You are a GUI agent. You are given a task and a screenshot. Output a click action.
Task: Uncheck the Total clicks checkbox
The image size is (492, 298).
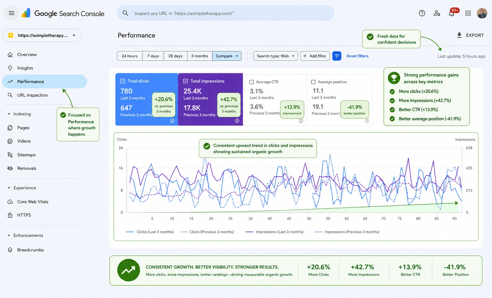pyautogui.click(x=123, y=81)
